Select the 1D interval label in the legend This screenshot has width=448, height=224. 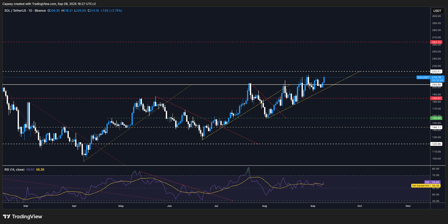(x=30, y=11)
